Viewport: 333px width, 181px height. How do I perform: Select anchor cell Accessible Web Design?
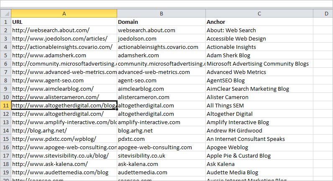tap(259, 38)
